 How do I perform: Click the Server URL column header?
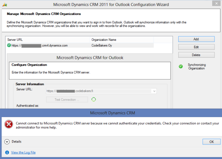[48, 40]
